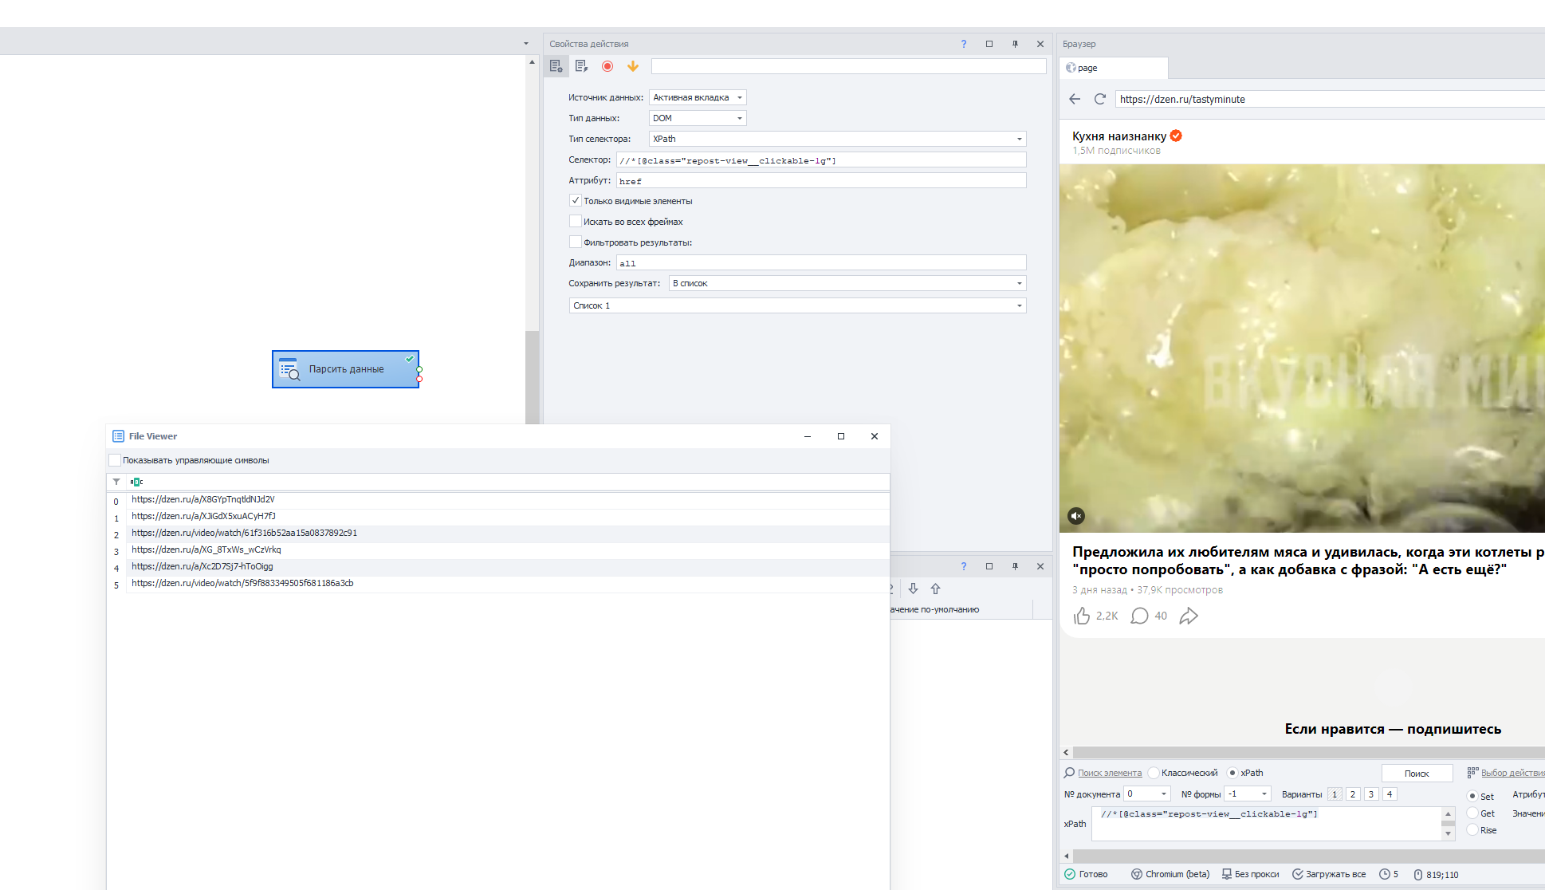The height and width of the screenshot is (890, 1545).
Task: Click the Аттрибут field containing href
Action: pyautogui.click(x=821, y=181)
